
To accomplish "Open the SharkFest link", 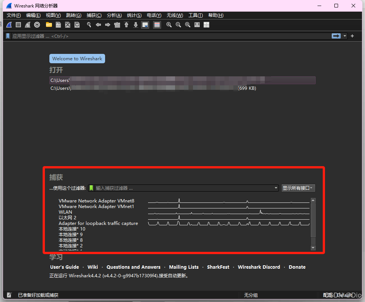I will pyautogui.click(x=218, y=267).
